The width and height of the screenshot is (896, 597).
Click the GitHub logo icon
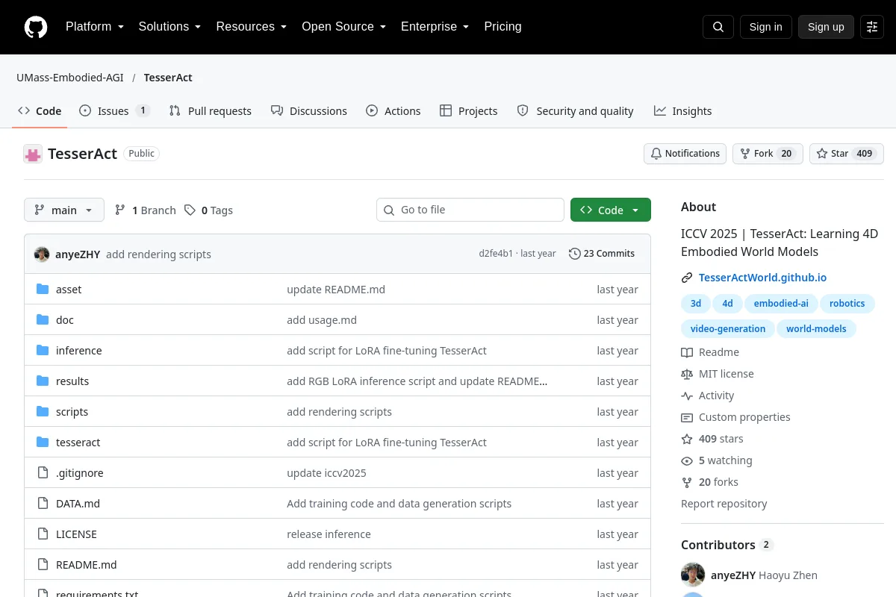click(x=36, y=27)
